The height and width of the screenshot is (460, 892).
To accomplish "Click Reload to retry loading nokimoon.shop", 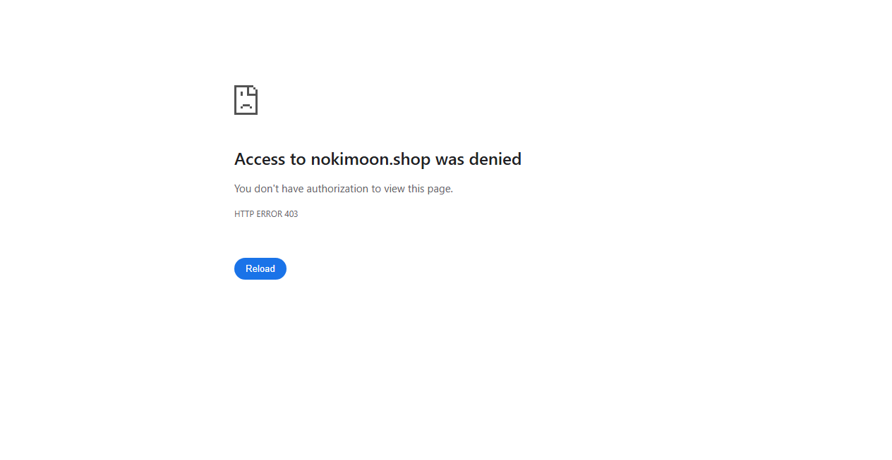I will pyautogui.click(x=260, y=268).
